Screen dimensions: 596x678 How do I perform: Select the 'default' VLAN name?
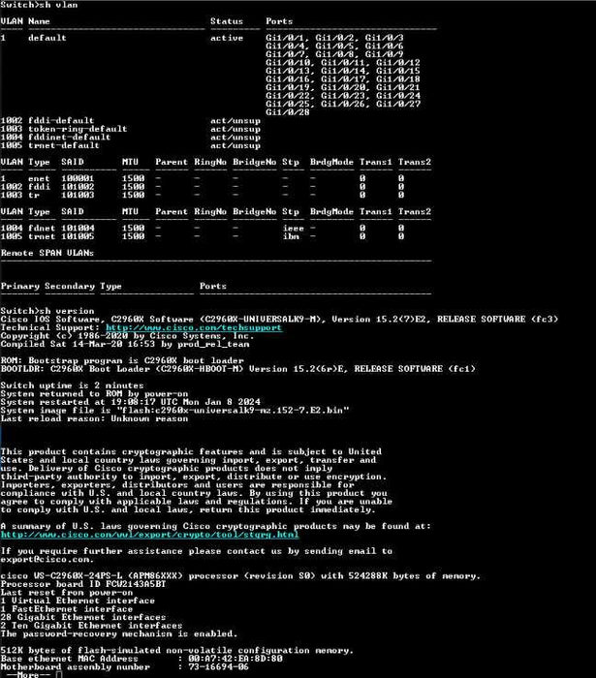coord(47,38)
